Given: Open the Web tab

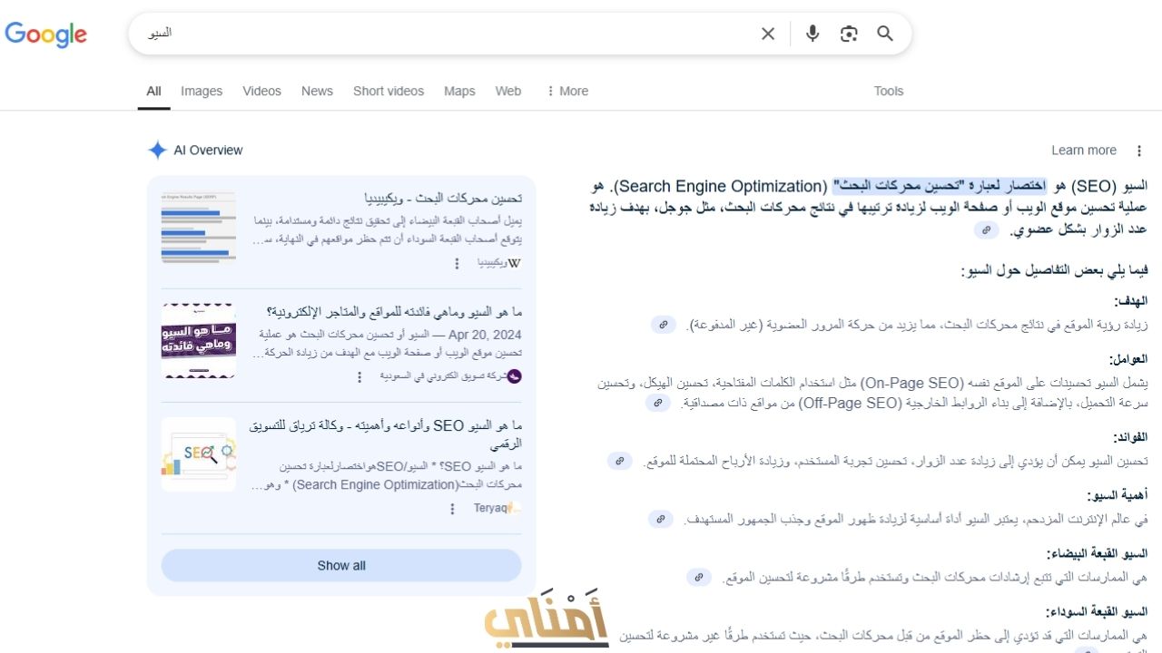Looking at the screenshot, I should click(508, 91).
